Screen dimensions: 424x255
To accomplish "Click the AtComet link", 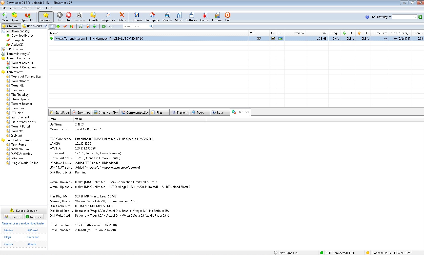I will point(32,230).
